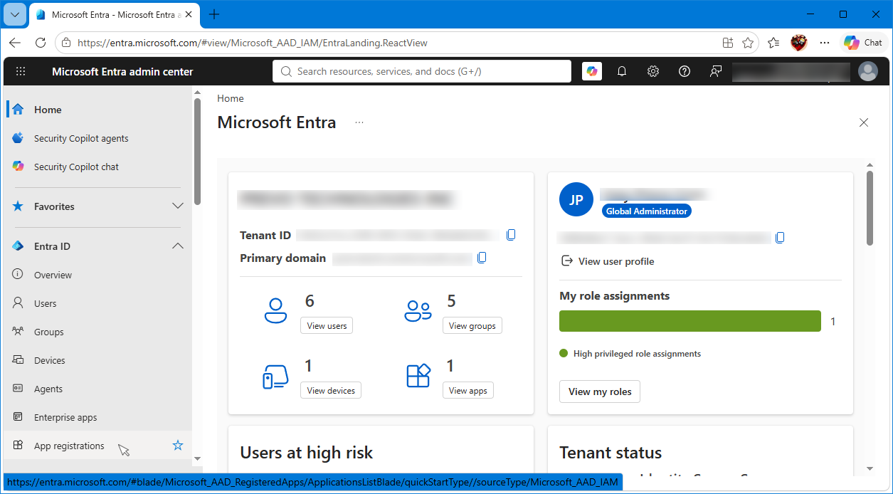893x494 pixels.
Task: Open View user profile link
Action: click(608, 261)
